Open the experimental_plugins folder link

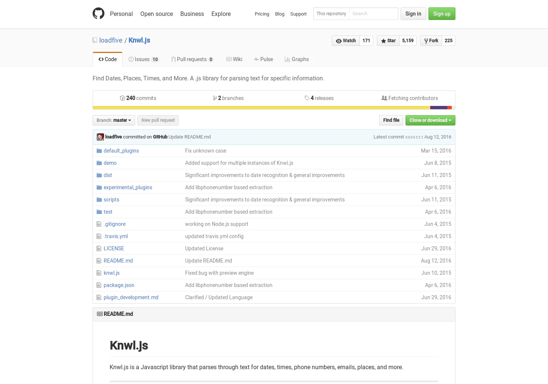point(128,187)
